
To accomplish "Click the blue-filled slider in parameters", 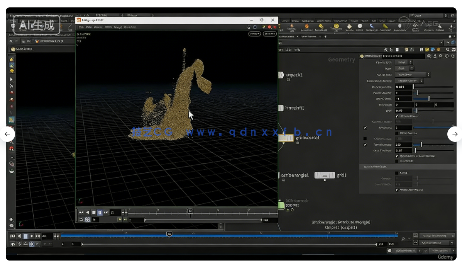I will pyautogui.click(x=432, y=128).
